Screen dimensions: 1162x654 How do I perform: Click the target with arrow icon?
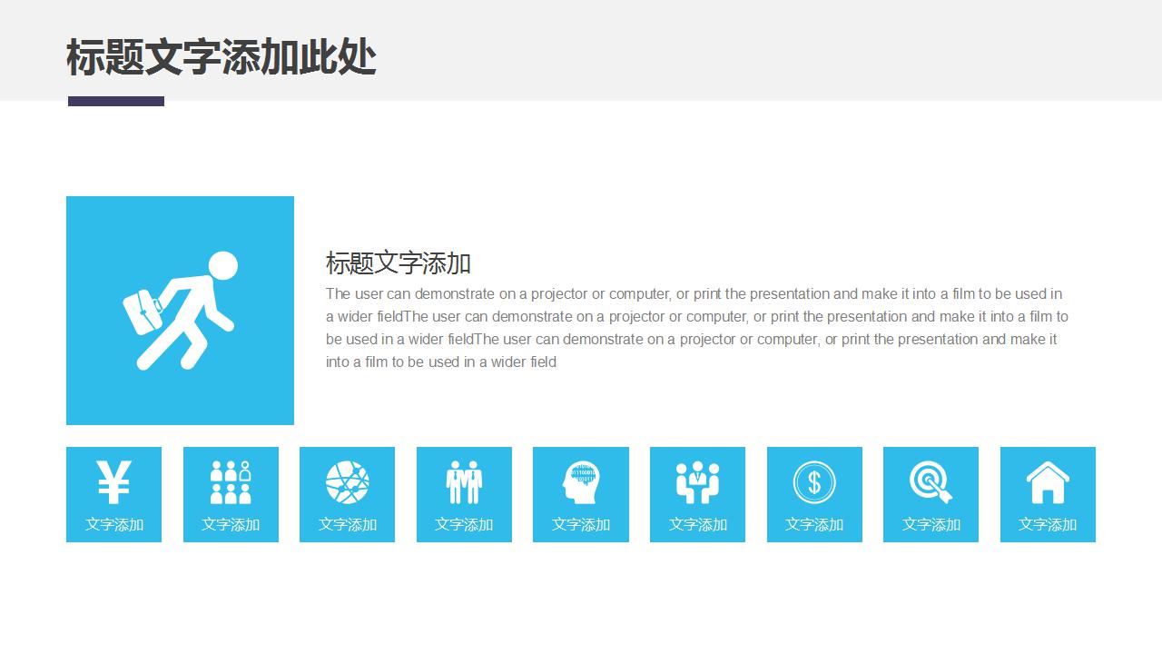[931, 481]
